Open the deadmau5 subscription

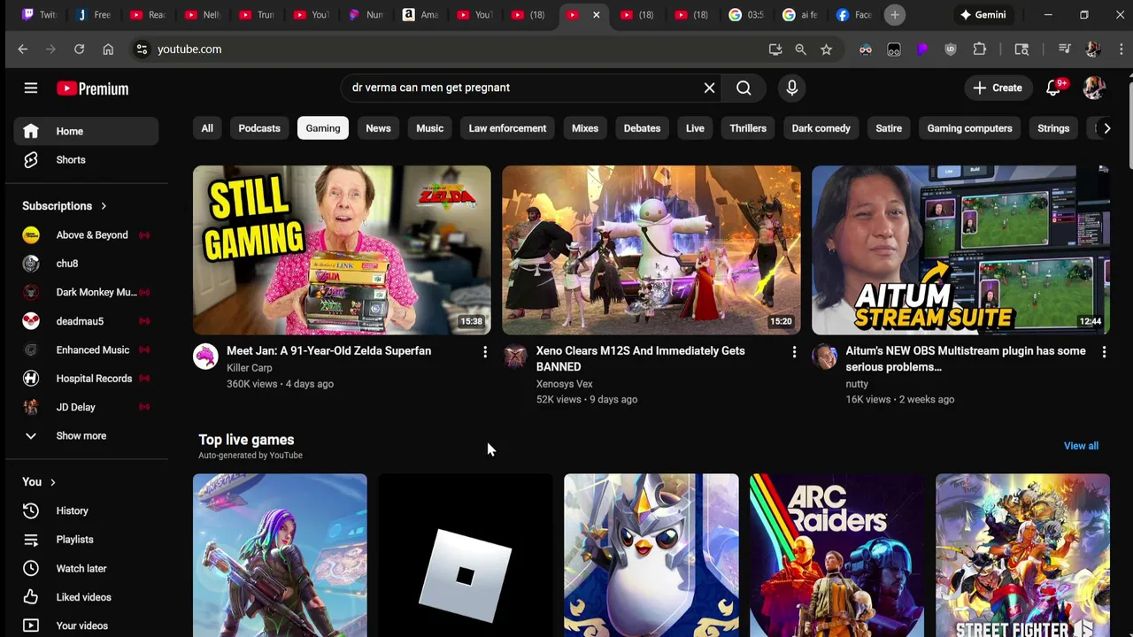(87, 321)
